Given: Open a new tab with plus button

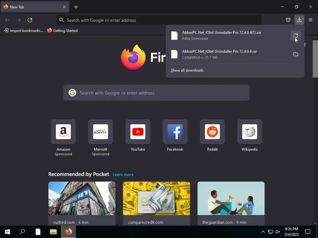Looking at the screenshot, I should [76, 7].
